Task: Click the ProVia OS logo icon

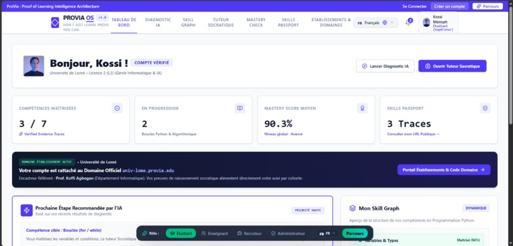Action: point(55,22)
